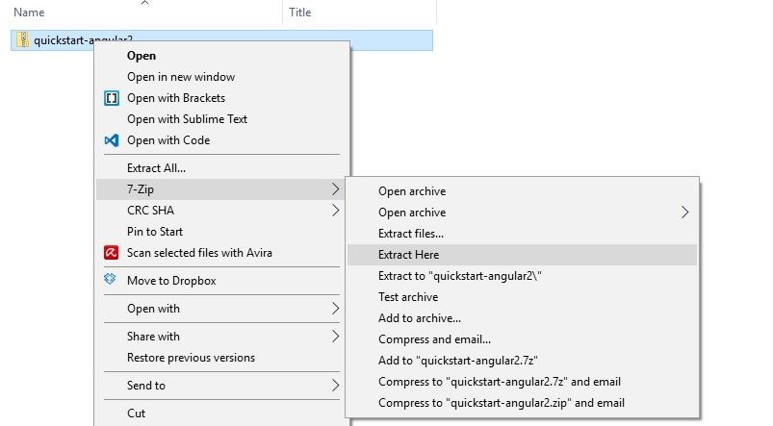Choose Test archive in 7-Zip menu

pos(408,297)
